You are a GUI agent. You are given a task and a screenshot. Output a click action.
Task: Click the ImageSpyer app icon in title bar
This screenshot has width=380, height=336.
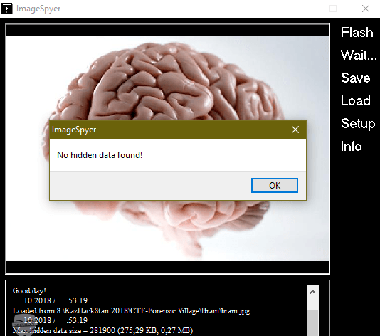pyautogui.click(x=7, y=9)
